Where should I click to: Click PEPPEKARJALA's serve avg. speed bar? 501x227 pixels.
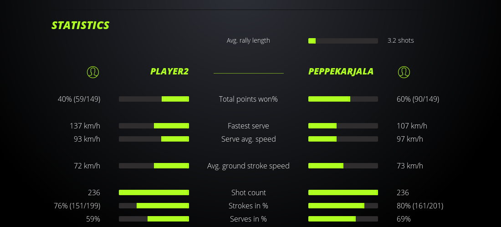pos(343,139)
